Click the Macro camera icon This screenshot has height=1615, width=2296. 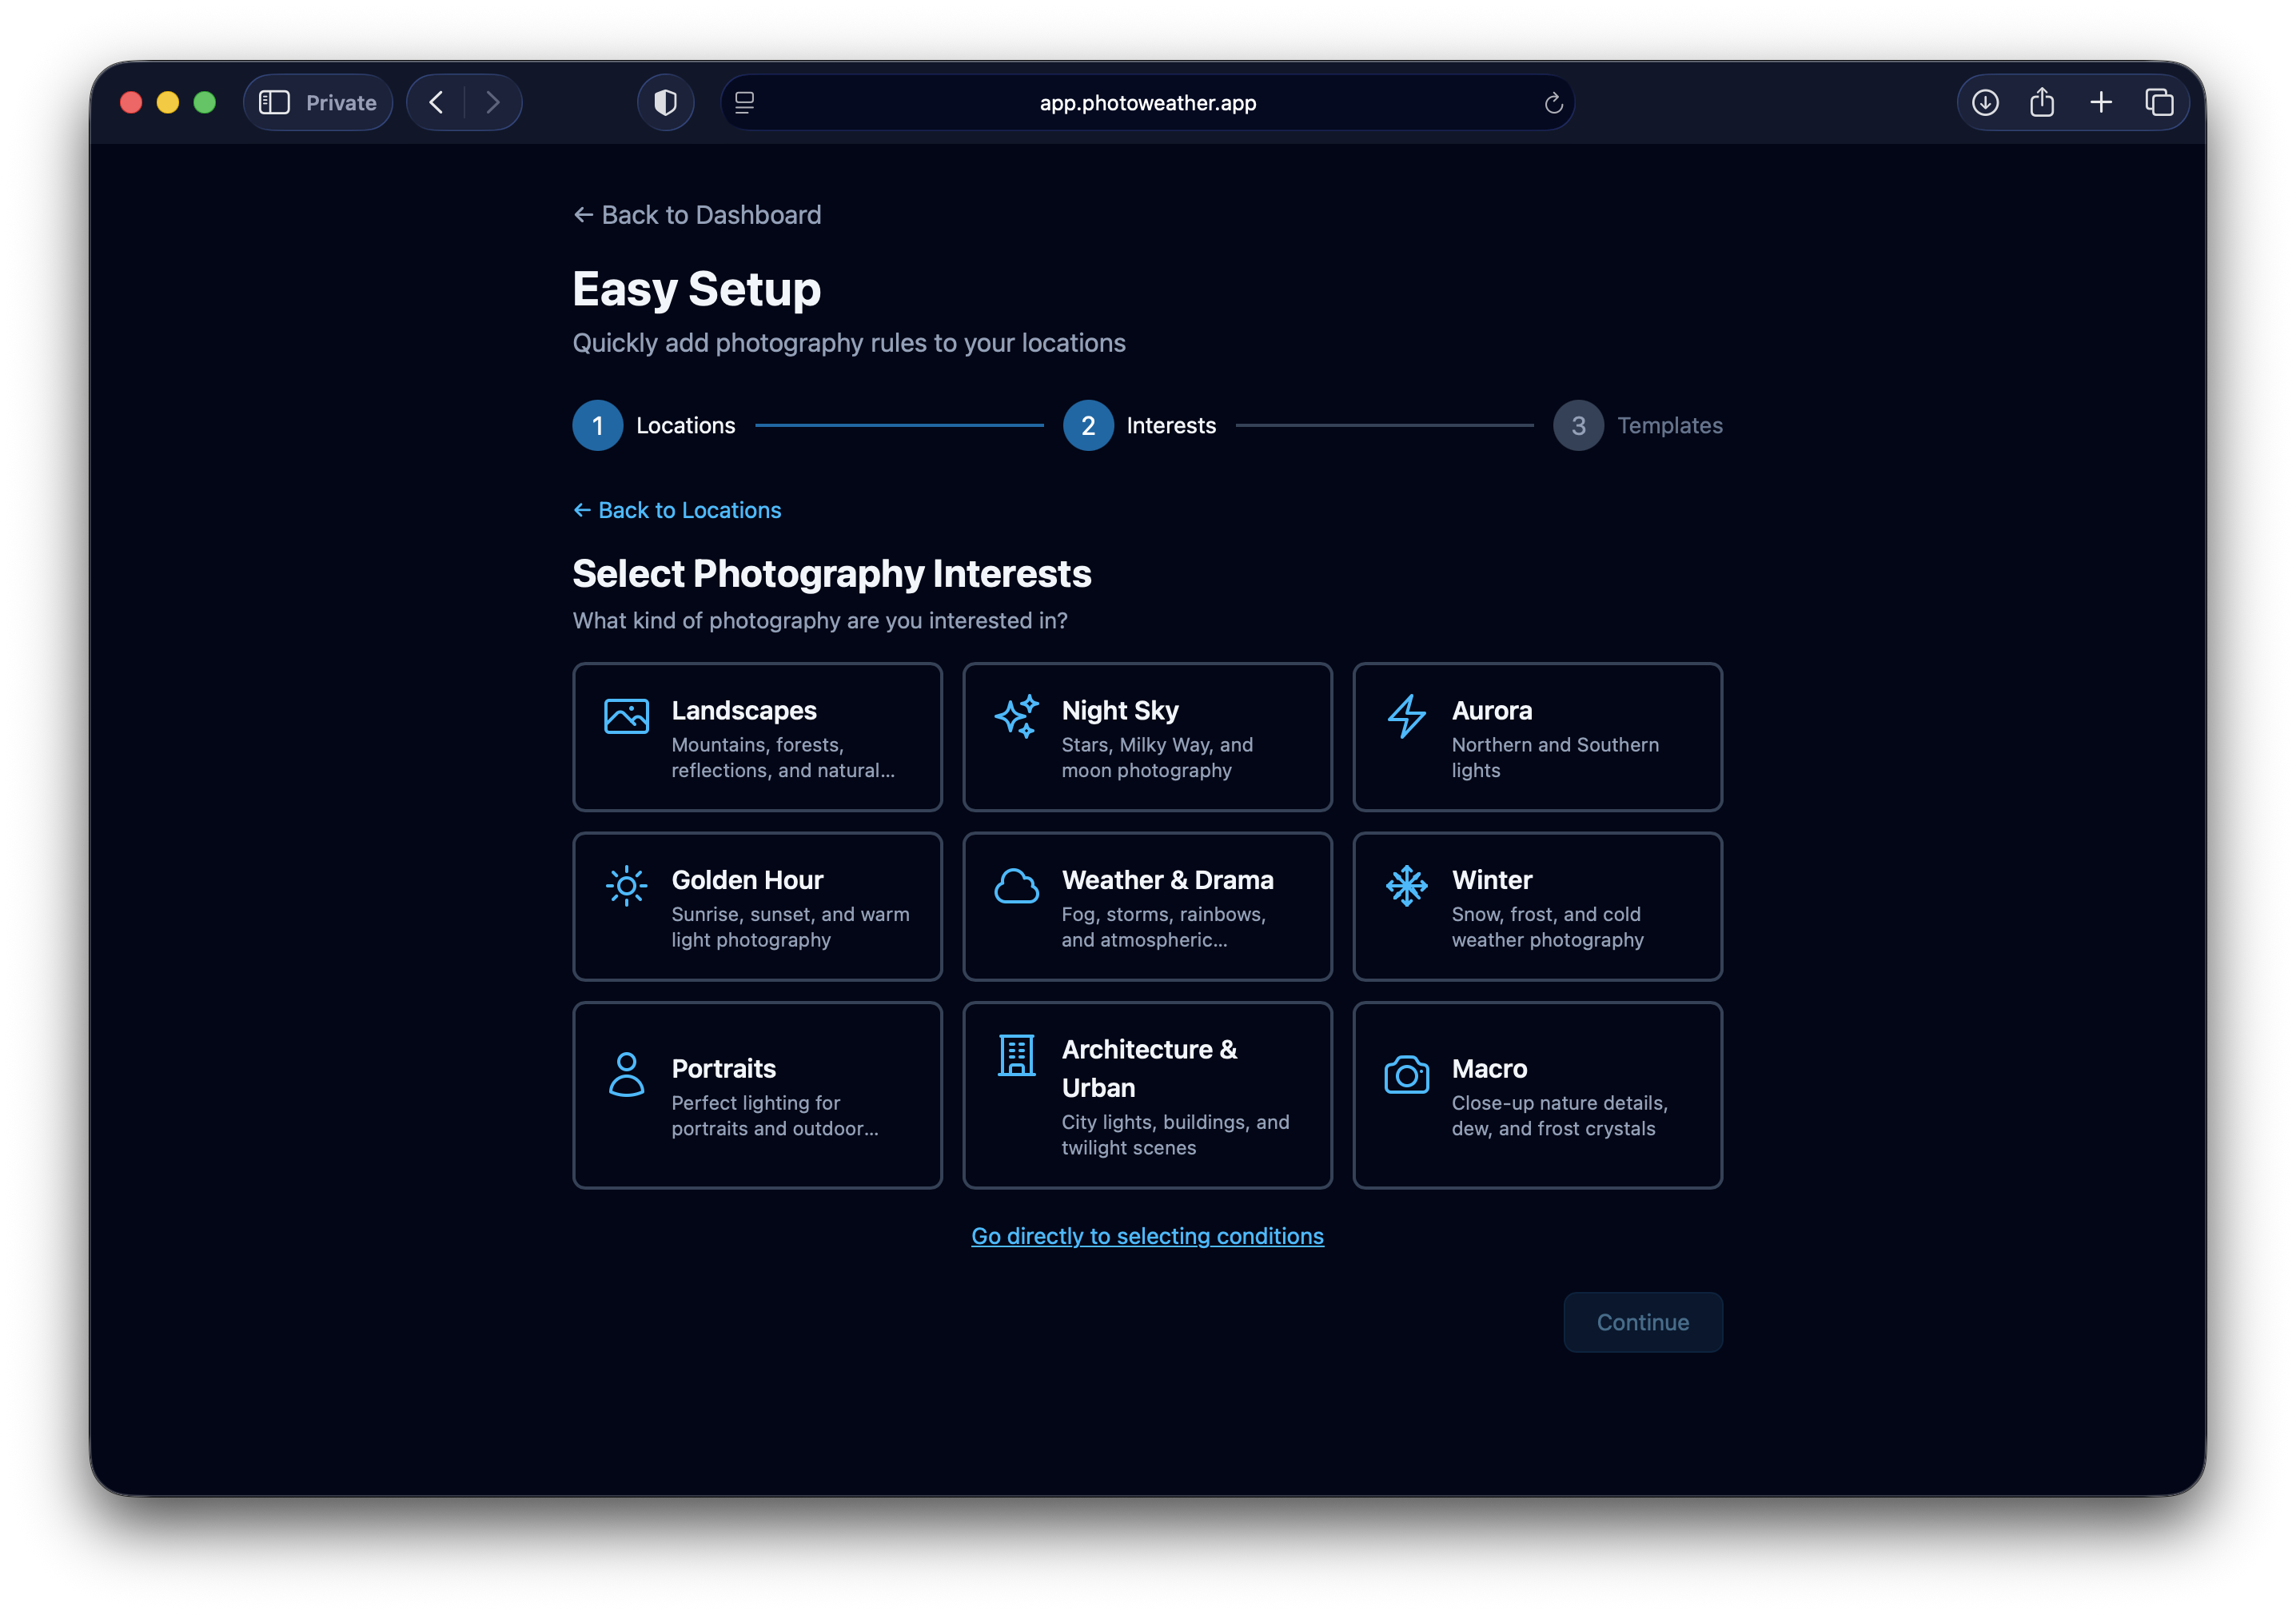[x=1406, y=1073]
